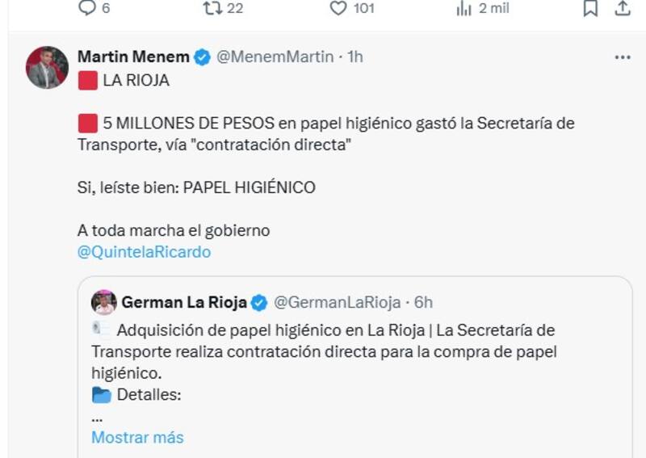
Task: Open Martin Menem's profile picture
Action: click(x=47, y=67)
